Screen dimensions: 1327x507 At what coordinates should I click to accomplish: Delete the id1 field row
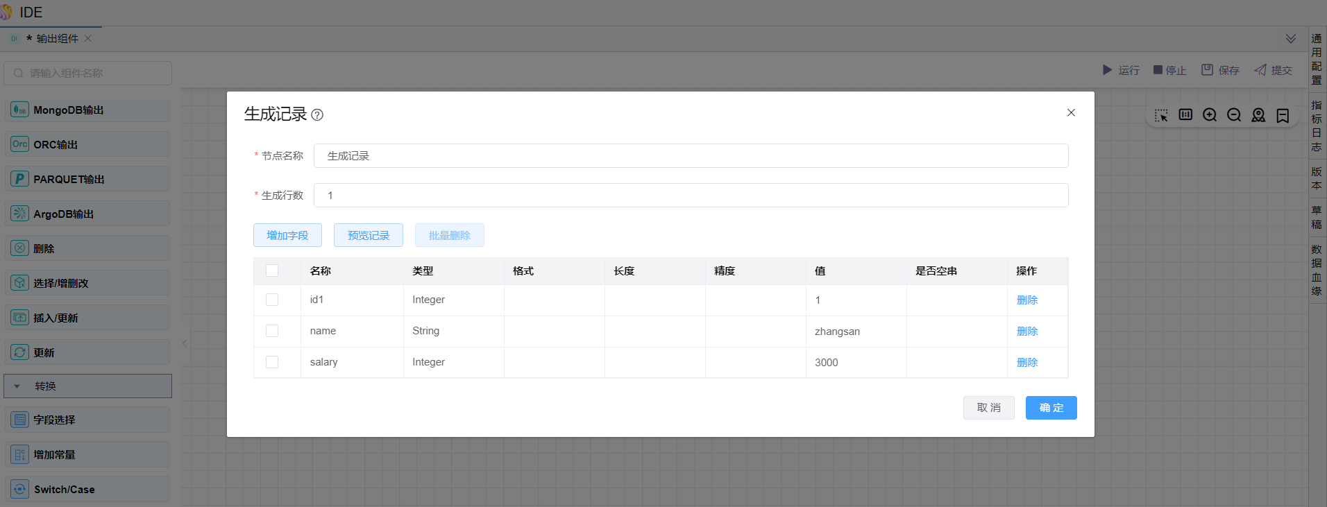coord(1027,300)
